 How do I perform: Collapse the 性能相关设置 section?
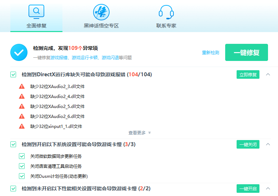(x=268, y=189)
